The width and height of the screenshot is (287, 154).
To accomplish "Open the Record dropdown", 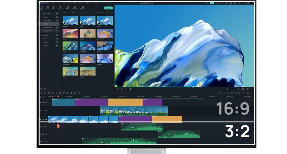I will pos(75,13).
